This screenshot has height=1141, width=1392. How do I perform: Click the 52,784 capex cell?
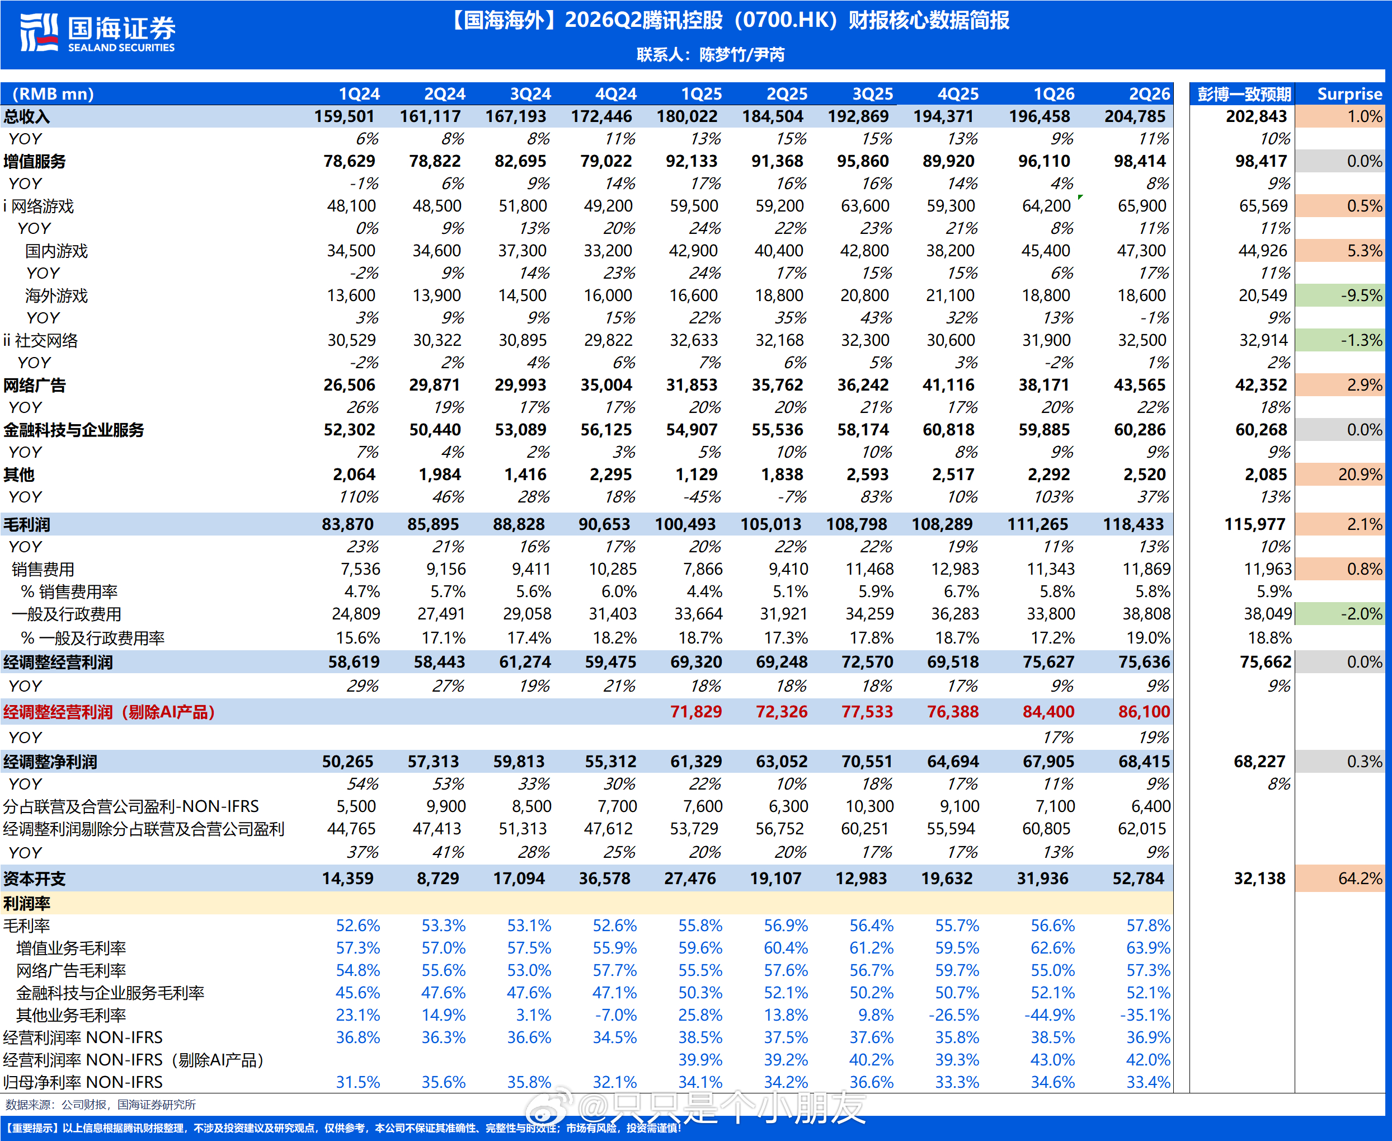pos(1139,879)
